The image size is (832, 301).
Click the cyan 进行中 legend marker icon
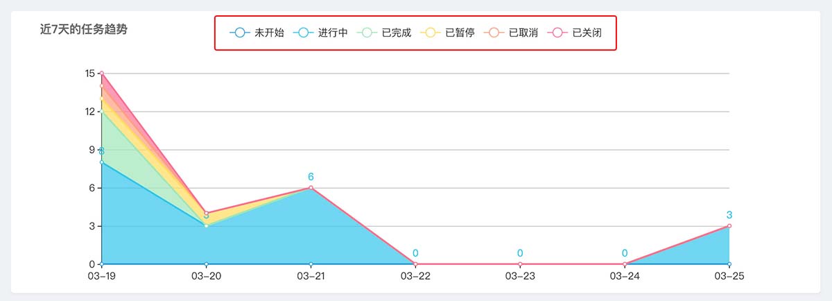pyautogui.click(x=303, y=33)
